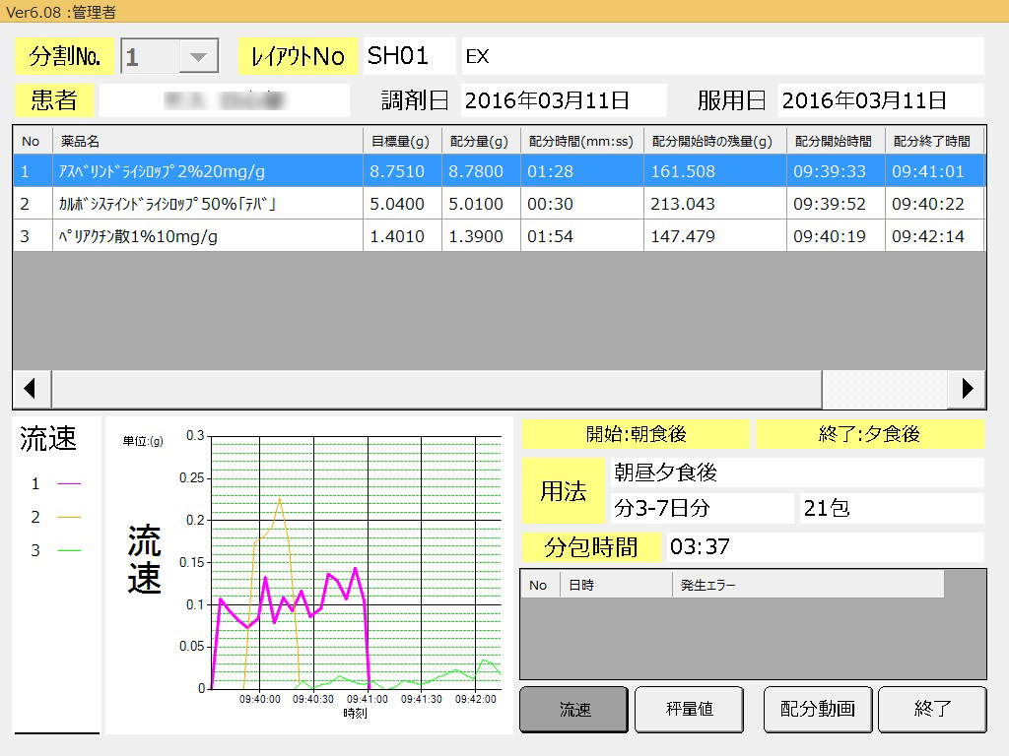This screenshot has height=756, width=1009.
Task: Click the 目標量(g) column header
Action: [x=401, y=141]
